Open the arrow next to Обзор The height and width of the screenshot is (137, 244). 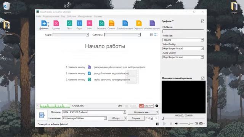pyautogui.click(x=125, y=118)
